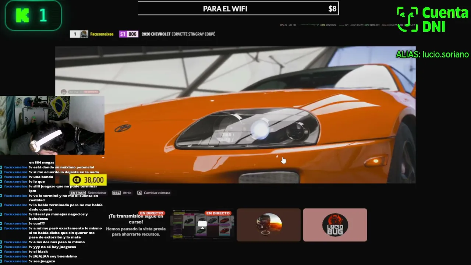Click chat message '!v el black'

(x=39, y=252)
